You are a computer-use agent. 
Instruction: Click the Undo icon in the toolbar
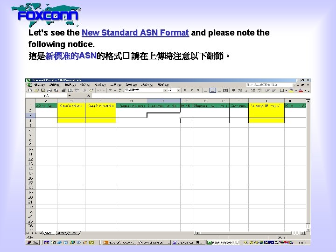[x=99, y=91]
